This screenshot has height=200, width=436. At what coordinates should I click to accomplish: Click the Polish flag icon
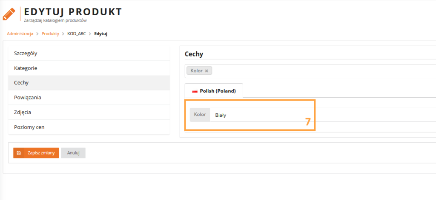[x=195, y=91]
